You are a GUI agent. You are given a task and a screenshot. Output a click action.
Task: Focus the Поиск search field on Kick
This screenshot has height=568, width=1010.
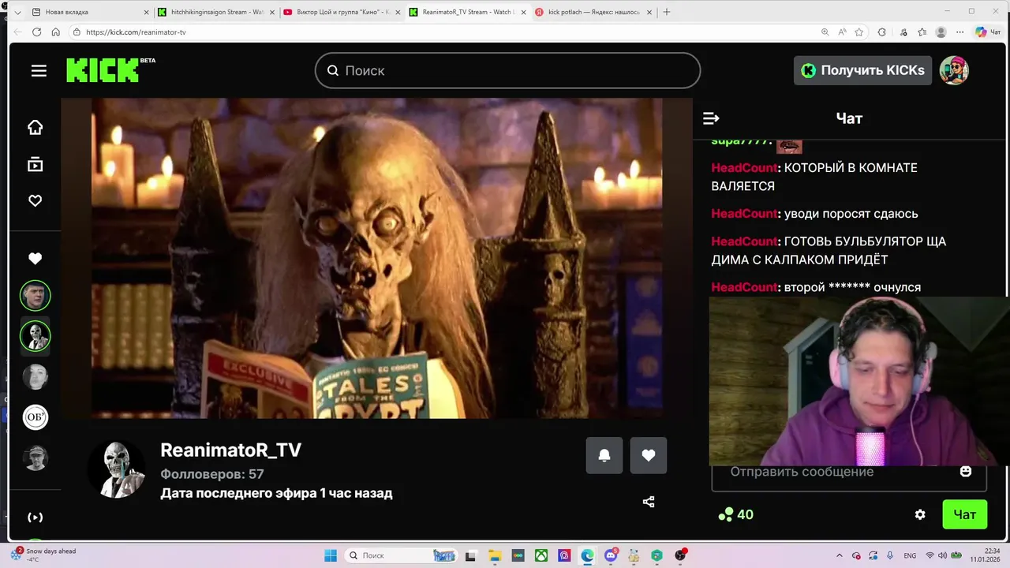pyautogui.click(x=507, y=70)
